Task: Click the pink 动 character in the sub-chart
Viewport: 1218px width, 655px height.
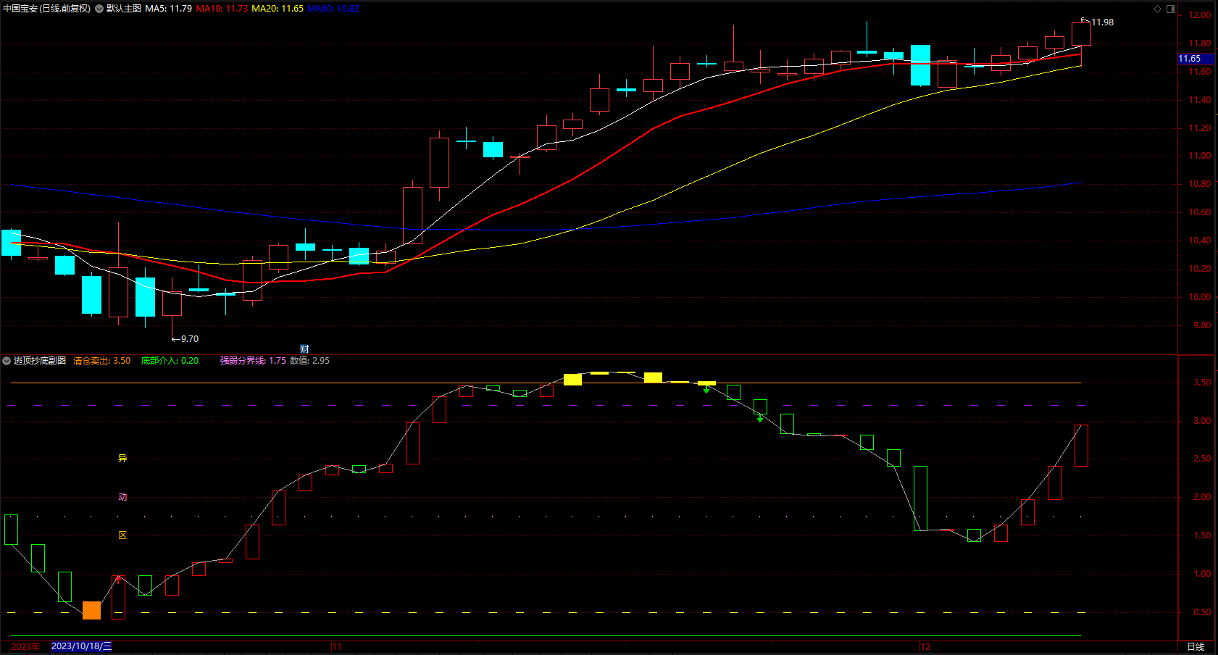Action: click(122, 497)
